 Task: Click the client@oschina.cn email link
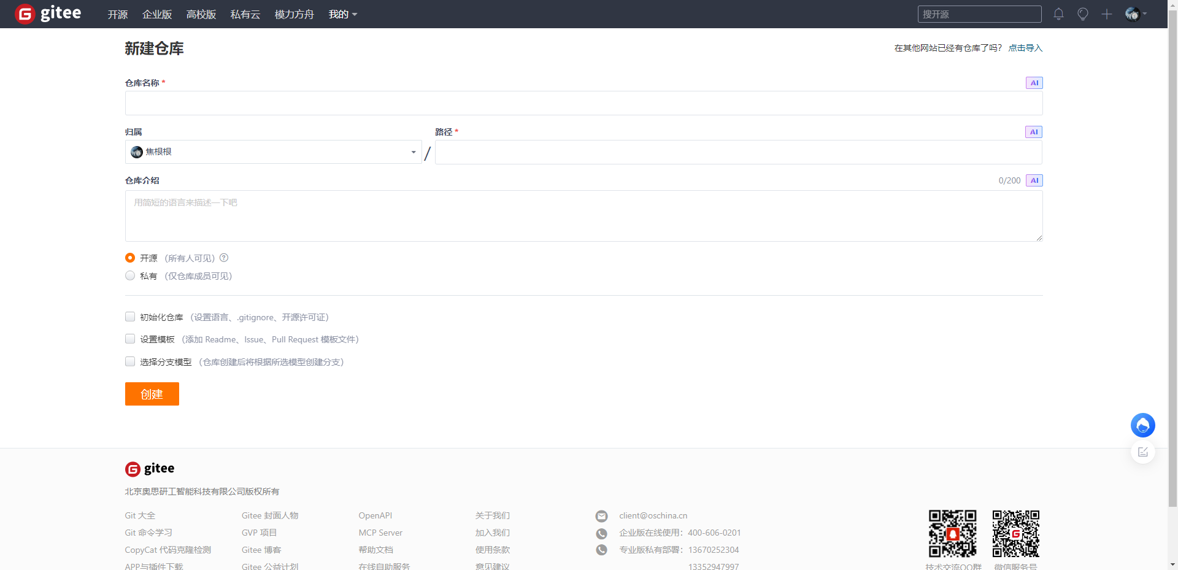[653, 515]
